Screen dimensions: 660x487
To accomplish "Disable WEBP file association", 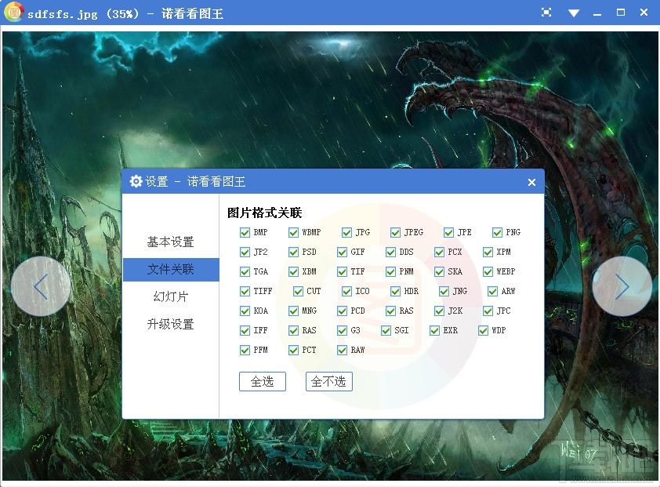I will (488, 271).
